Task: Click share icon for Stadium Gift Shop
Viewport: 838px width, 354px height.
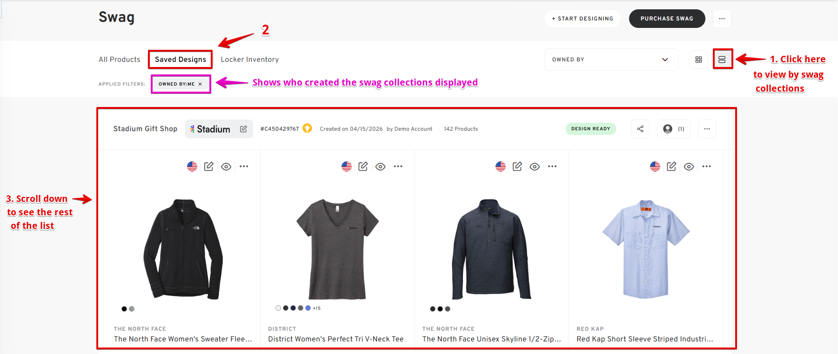Action: pos(640,129)
